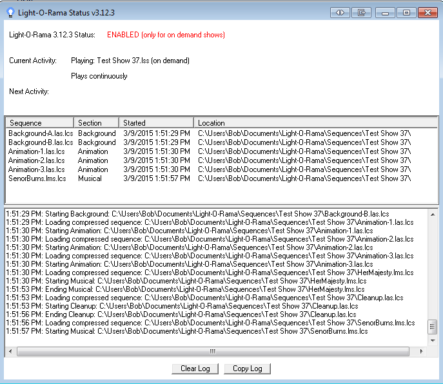This screenshot has width=443, height=384.
Task: Click the log horizontal scrollbar left arrow
Action: tap(10, 351)
